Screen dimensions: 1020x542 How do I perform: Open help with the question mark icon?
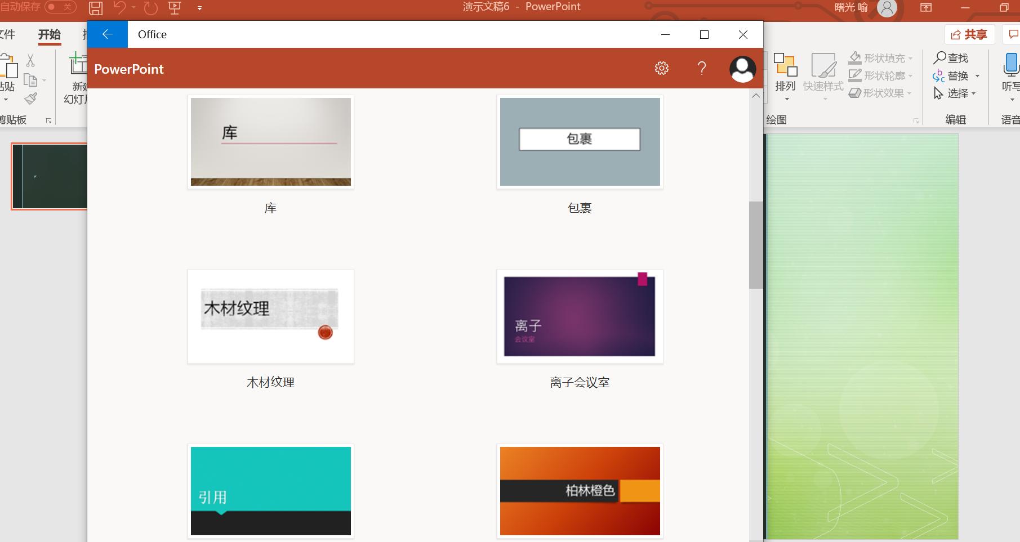702,68
